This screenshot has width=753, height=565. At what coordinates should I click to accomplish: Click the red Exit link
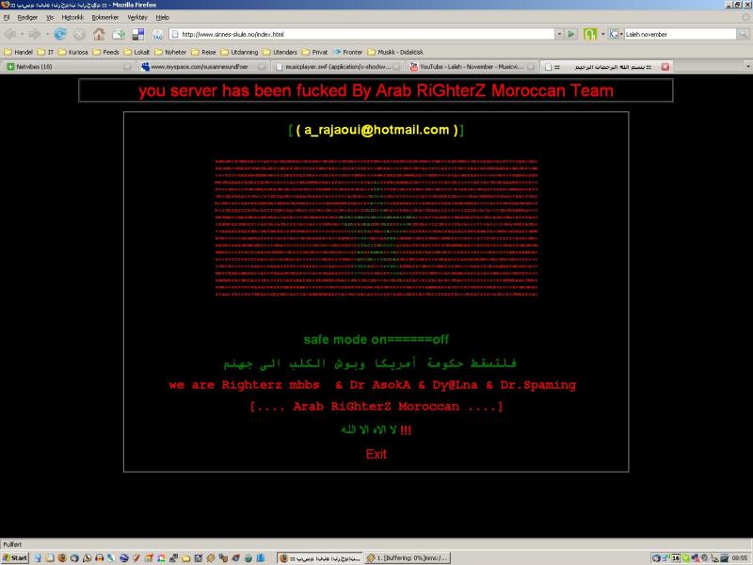tap(376, 454)
